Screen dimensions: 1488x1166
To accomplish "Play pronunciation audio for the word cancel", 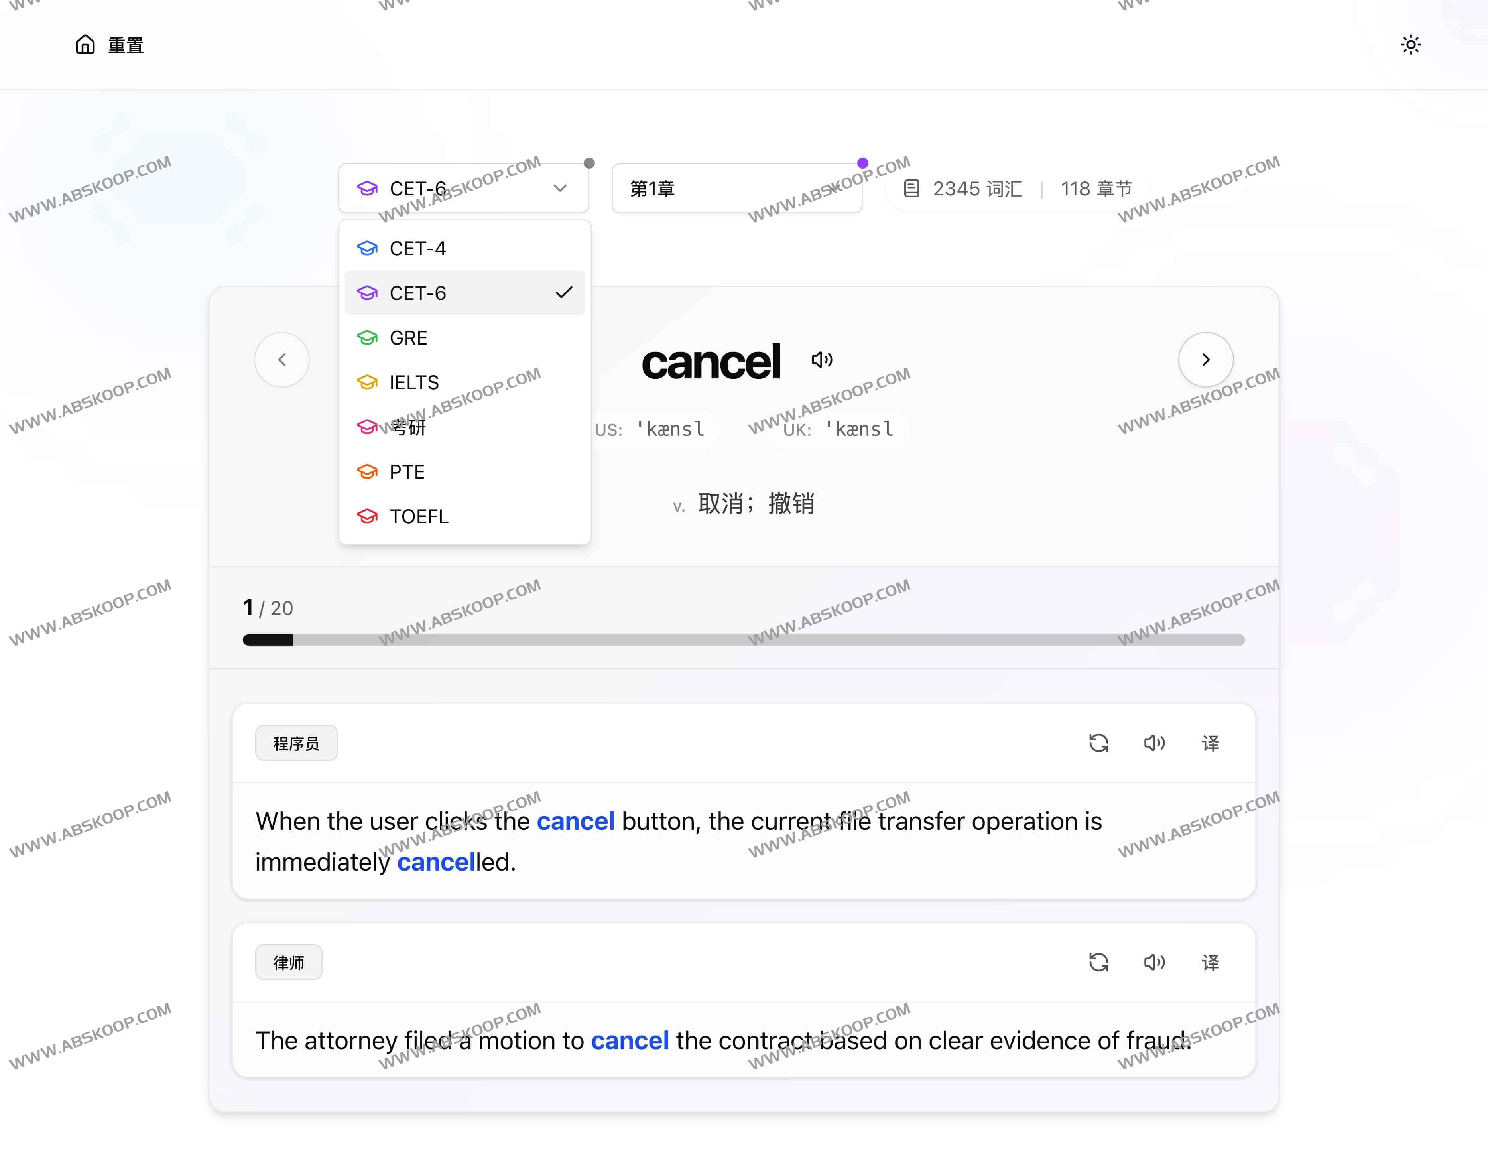I will (822, 360).
